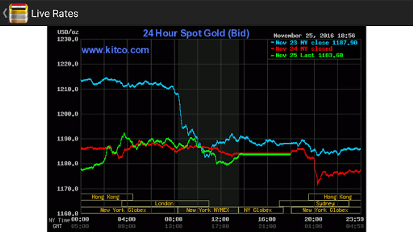
Task: Tap the 1180.0 price label
Action: click(68, 164)
